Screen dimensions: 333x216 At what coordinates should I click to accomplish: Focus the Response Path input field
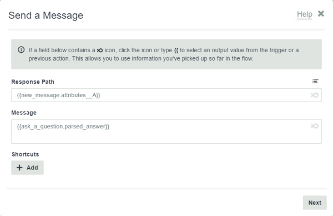tap(167, 95)
